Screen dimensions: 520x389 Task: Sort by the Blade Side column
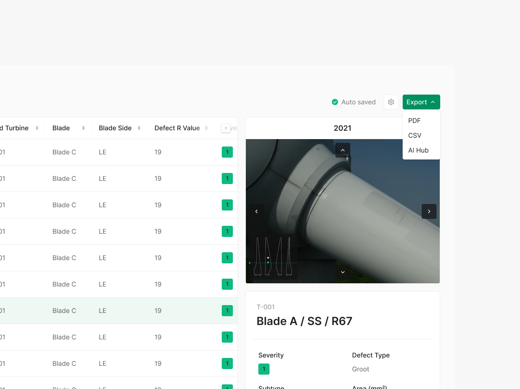pos(139,128)
